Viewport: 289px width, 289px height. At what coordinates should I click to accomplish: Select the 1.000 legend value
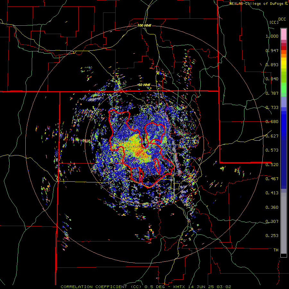tap(272, 36)
